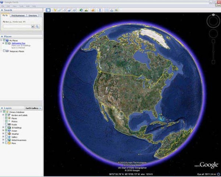Image resolution: width=221 pixels, height=177 pixels.
Task: Uncheck the Photos layer checkbox
Action: pos(6,121)
